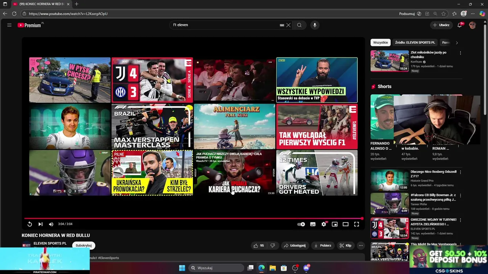Viewport: 488px width, 274px height.
Task: Open File Explorer from taskbar
Action: [273, 268]
